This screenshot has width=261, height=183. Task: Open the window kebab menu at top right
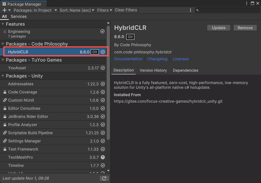tap(247, 3)
